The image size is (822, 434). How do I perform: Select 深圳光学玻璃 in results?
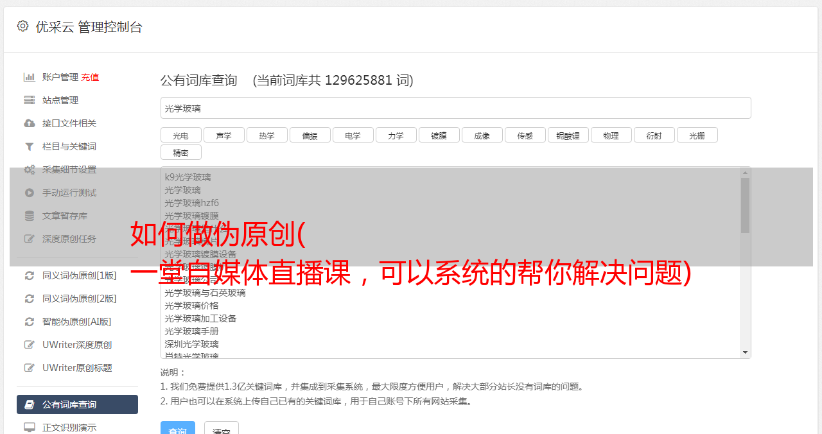coord(191,344)
